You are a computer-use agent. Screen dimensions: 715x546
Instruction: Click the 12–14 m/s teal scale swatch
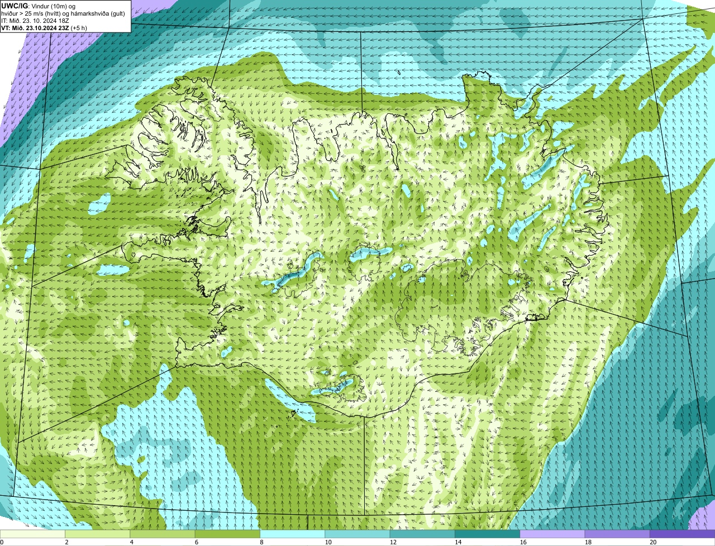422,534
